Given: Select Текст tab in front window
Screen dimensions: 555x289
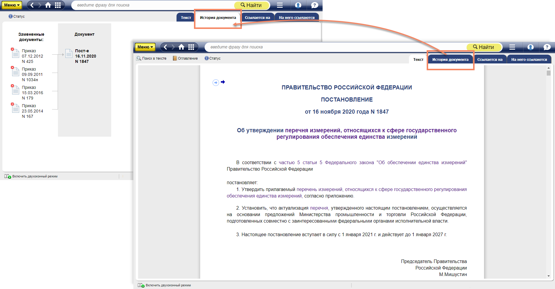Looking at the screenshot, I should pyautogui.click(x=418, y=59).
